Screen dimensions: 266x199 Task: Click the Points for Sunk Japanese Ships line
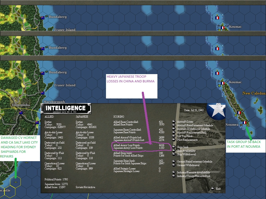coord(139,164)
